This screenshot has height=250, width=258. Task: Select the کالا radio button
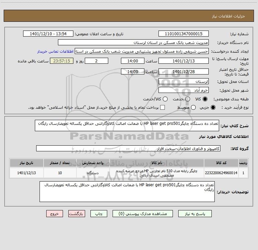205,99
